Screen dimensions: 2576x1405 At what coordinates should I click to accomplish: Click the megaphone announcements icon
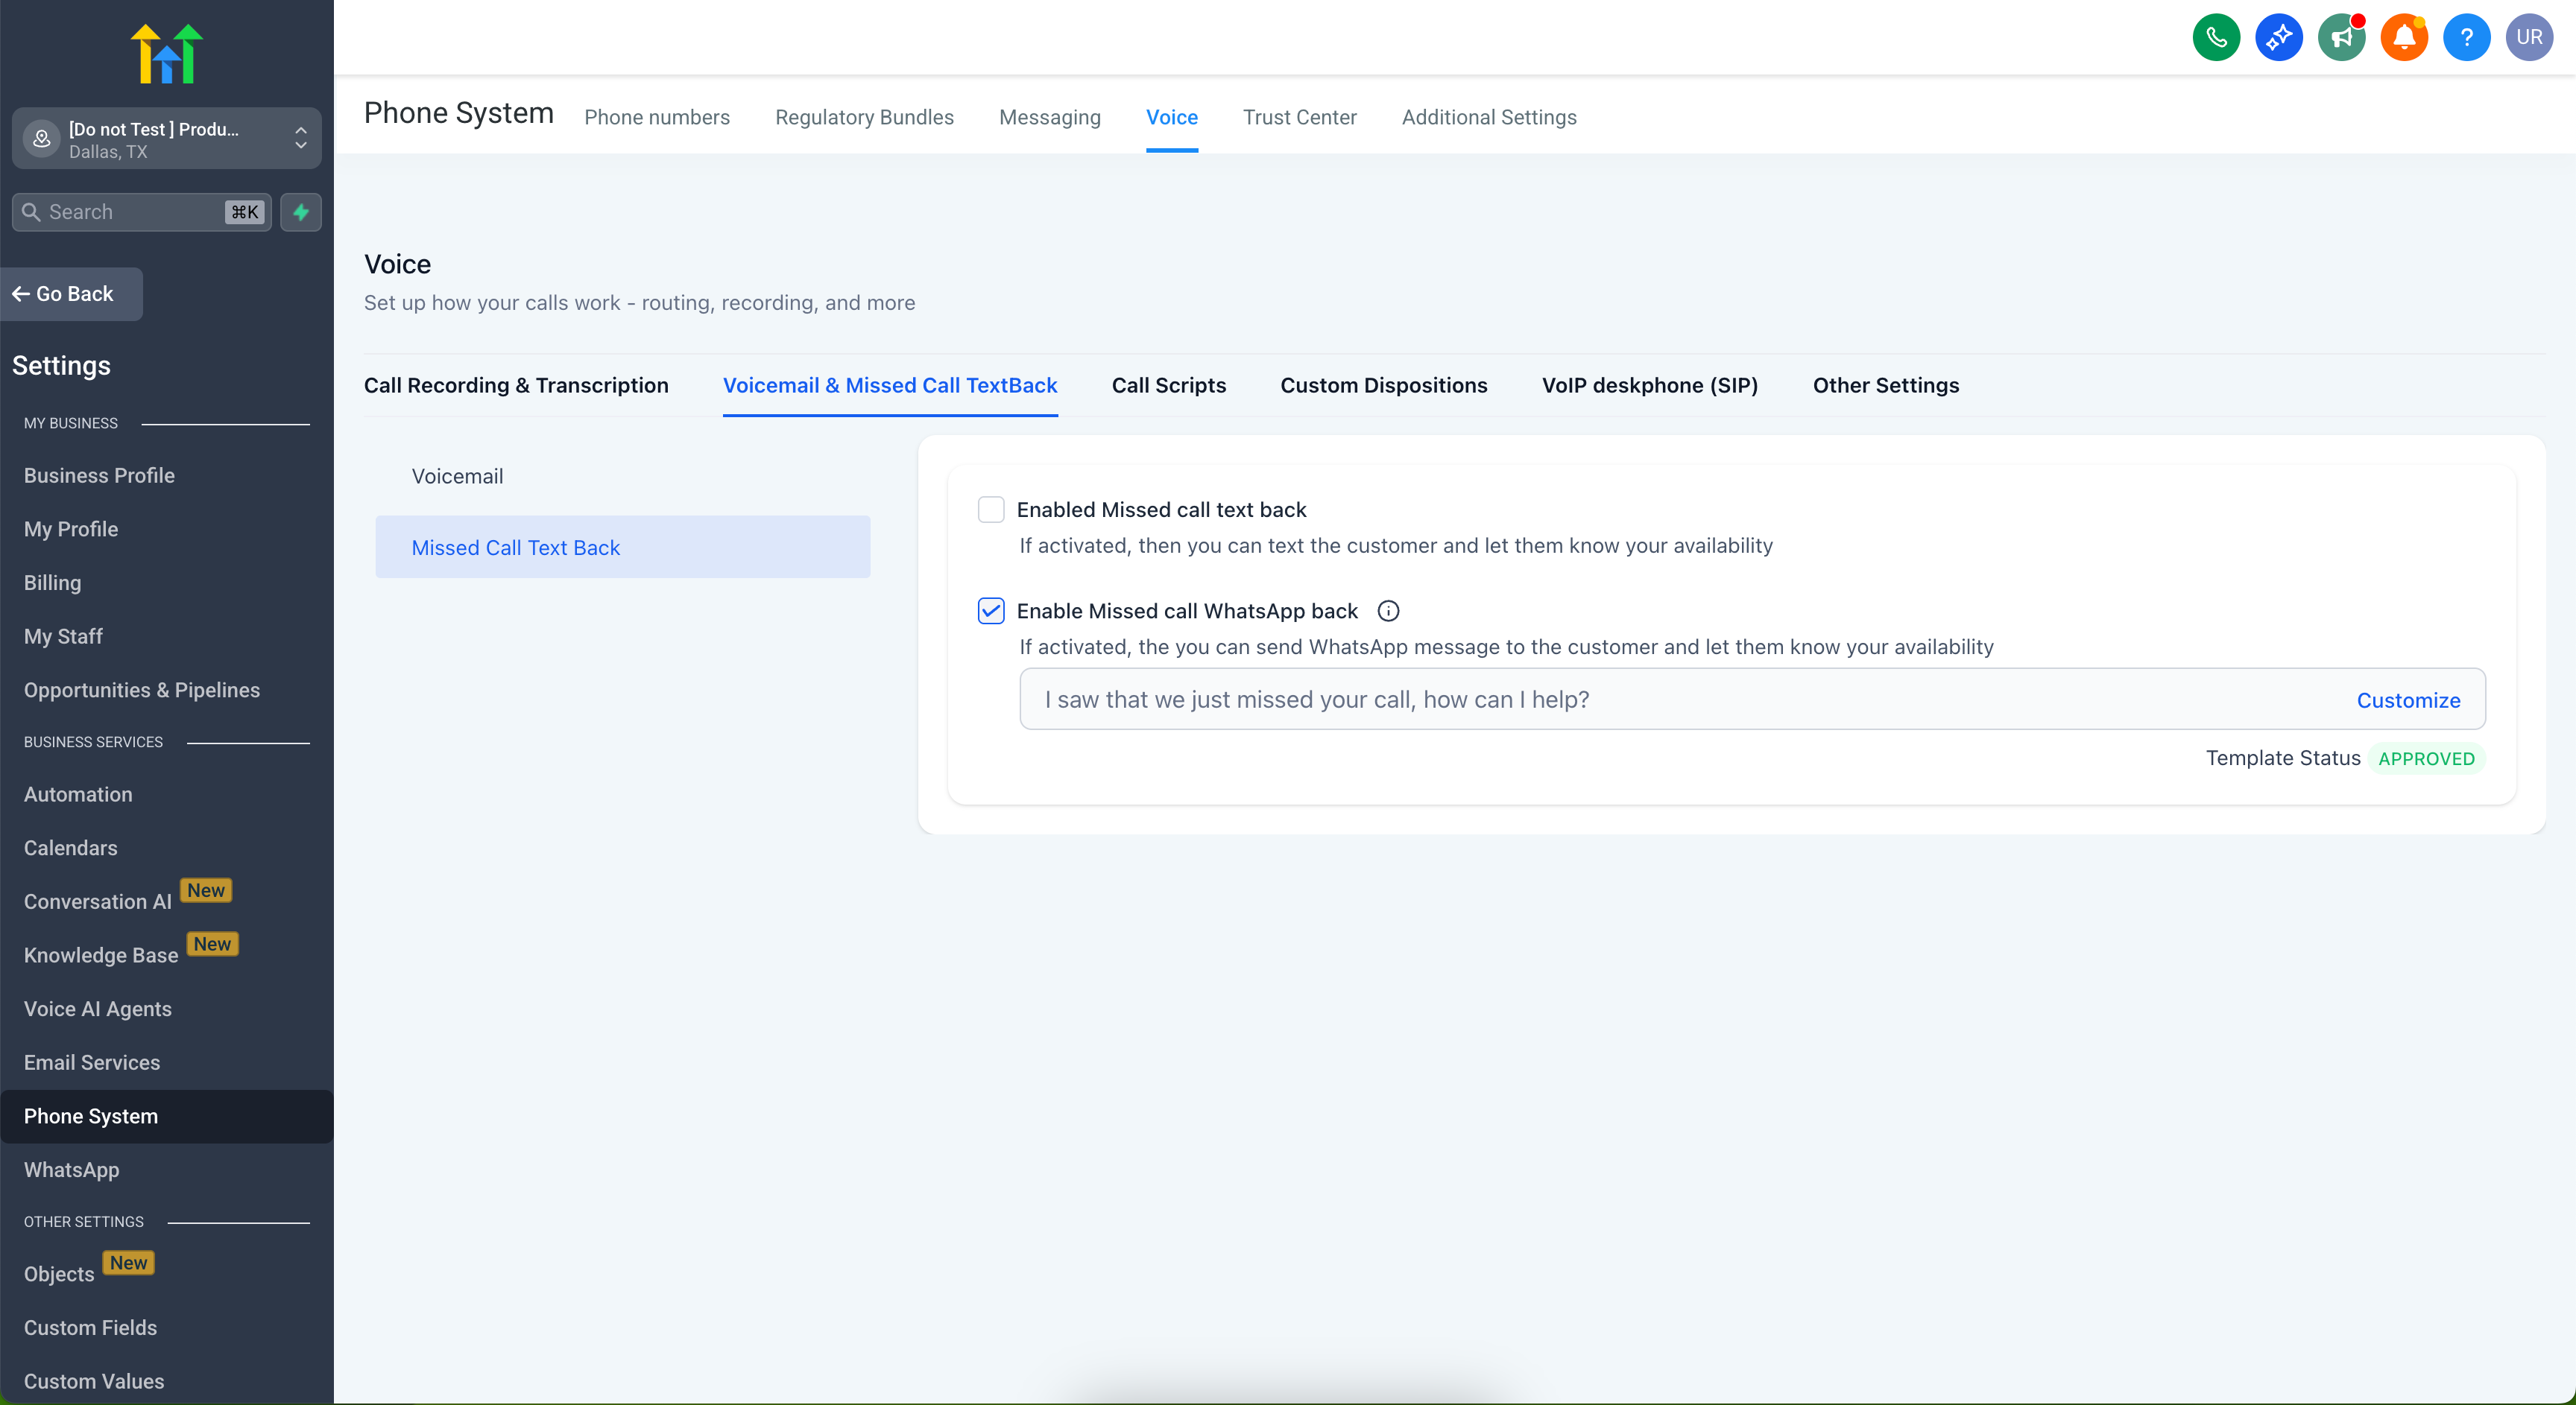(2341, 38)
